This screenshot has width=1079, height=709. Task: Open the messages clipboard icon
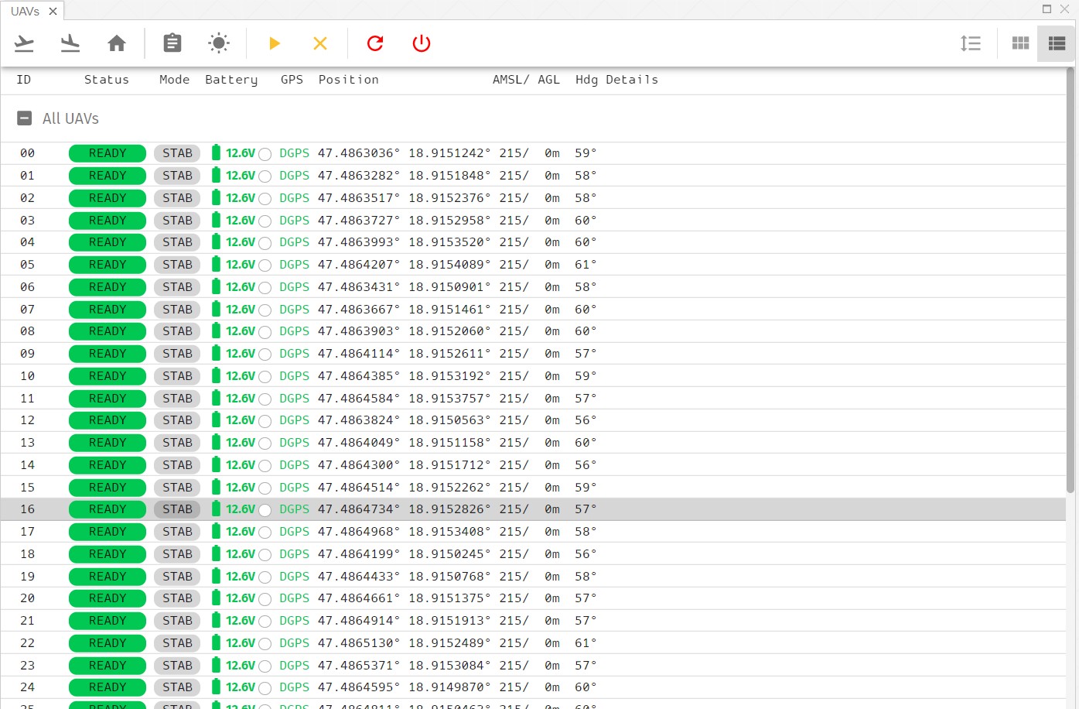pyautogui.click(x=172, y=43)
